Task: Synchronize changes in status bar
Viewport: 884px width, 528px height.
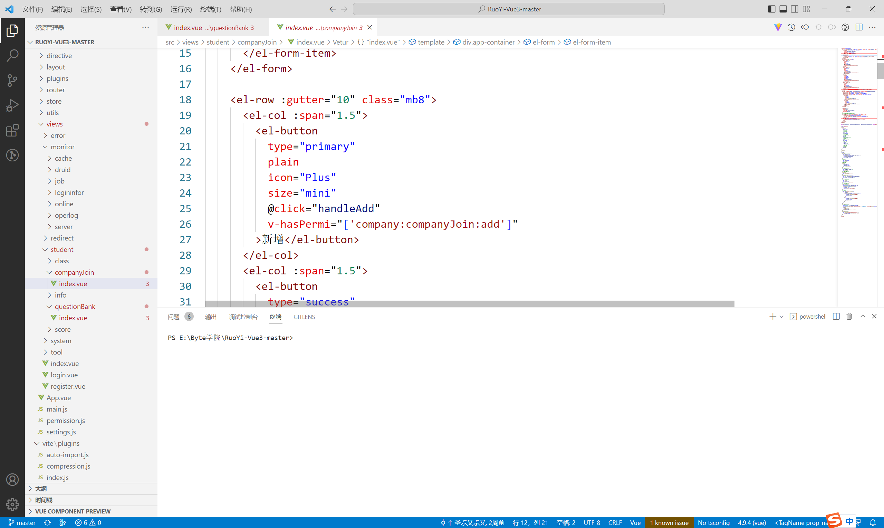Action: 47,523
